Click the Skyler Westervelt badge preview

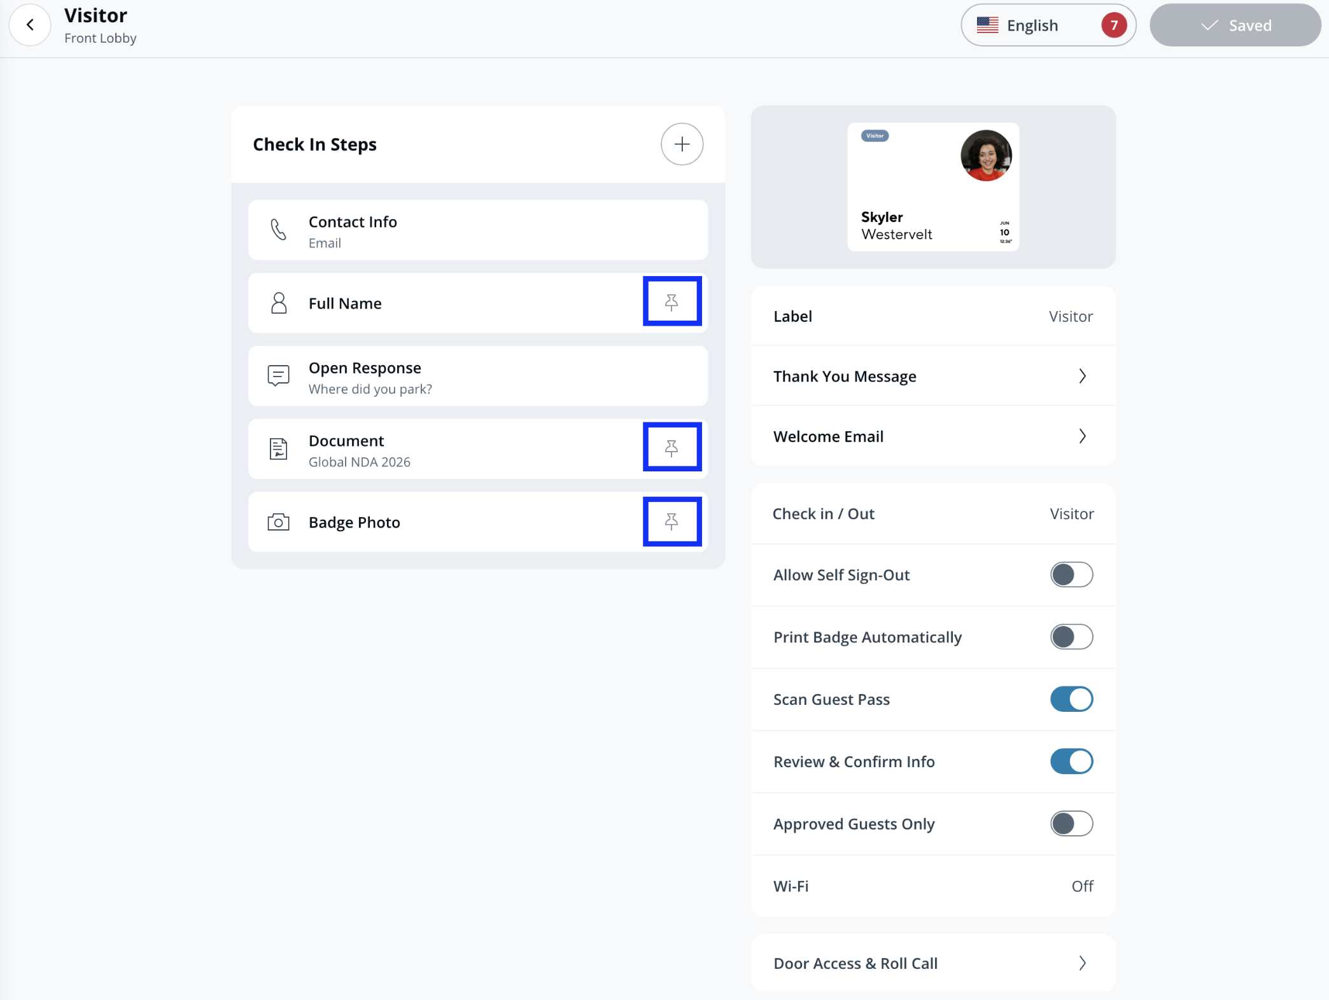932,187
